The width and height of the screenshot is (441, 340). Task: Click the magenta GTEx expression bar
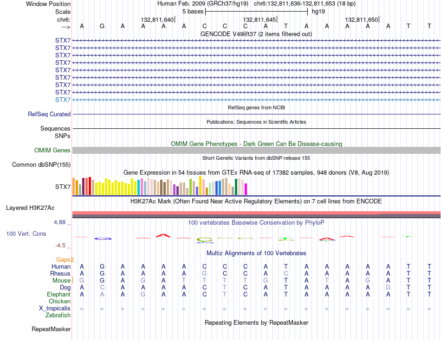point(246,189)
